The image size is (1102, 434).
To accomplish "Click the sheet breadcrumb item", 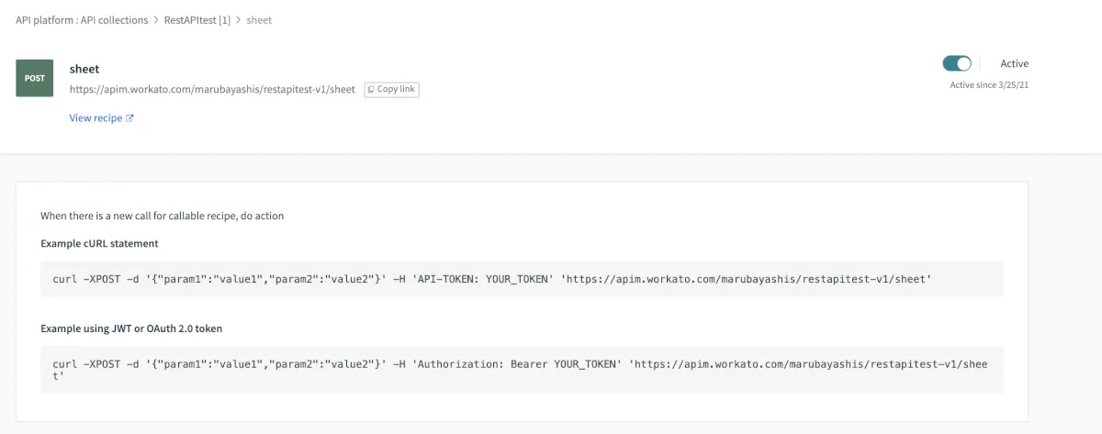I will pyautogui.click(x=260, y=19).
